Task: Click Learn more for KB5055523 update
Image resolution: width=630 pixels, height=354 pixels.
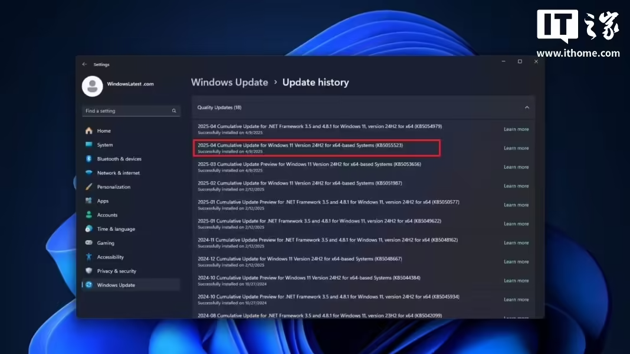Action: pyautogui.click(x=516, y=148)
